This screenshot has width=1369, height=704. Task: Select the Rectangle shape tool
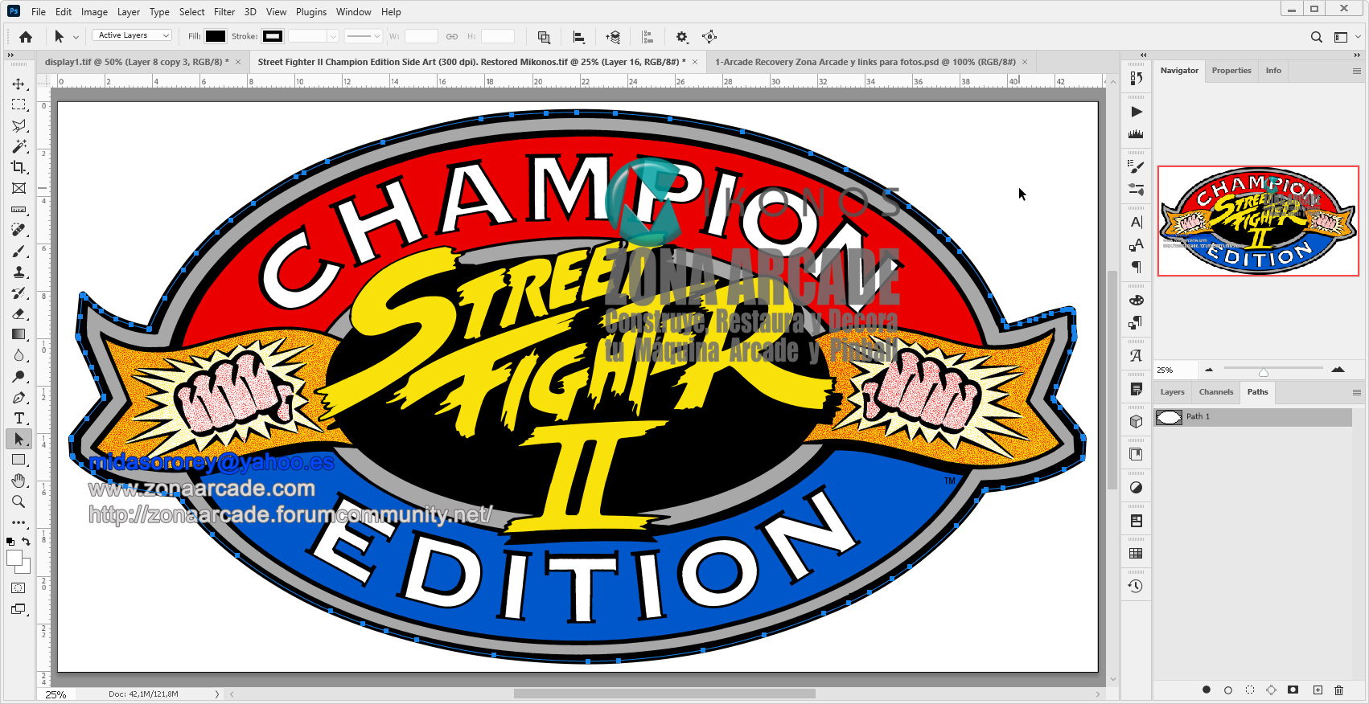(x=18, y=460)
